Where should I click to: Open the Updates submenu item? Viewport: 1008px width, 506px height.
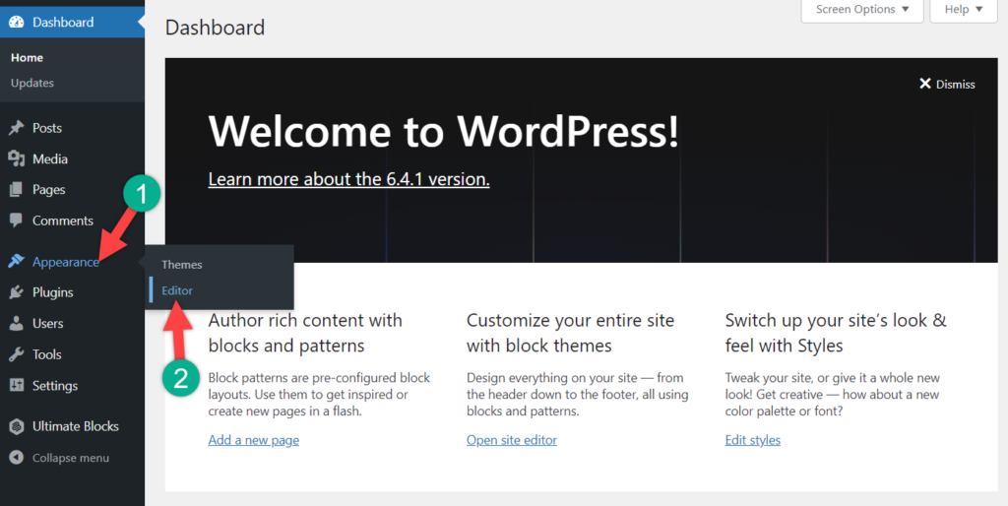32,83
